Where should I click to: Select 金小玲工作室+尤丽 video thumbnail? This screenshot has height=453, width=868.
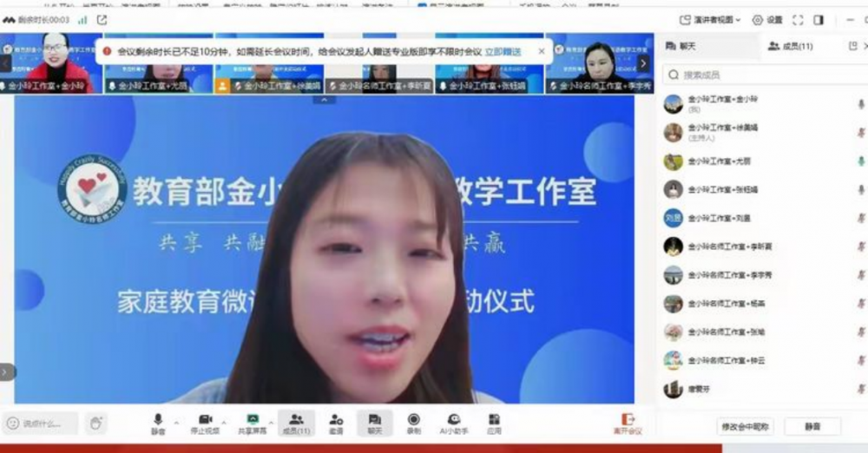click(158, 62)
